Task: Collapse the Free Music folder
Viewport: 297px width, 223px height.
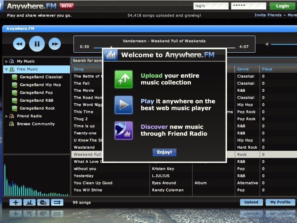Action: coord(6,69)
